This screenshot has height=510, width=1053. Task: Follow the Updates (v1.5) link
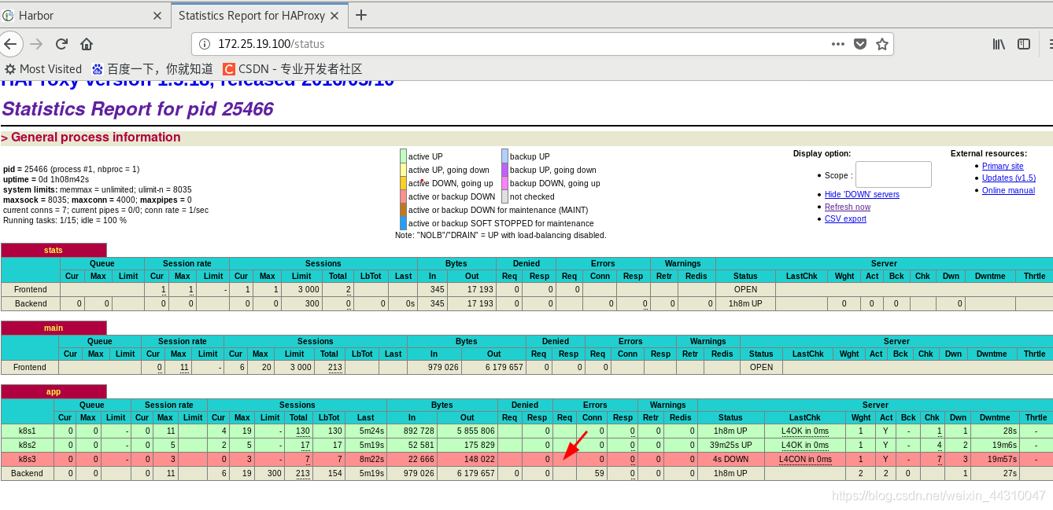click(1009, 178)
